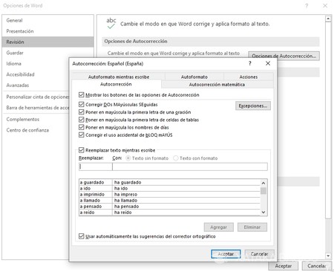Viewport: 334px width, 272px height.
Task: Click the Eliminar button
Action: [x=252, y=227]
